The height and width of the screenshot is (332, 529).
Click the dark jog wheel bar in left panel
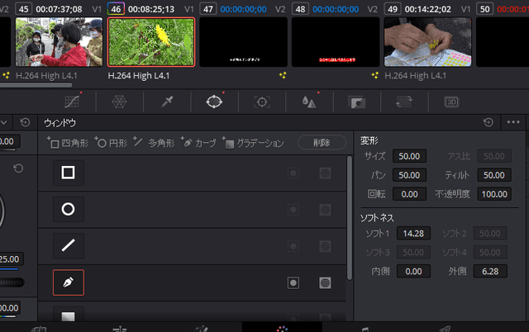coord(12,282)
